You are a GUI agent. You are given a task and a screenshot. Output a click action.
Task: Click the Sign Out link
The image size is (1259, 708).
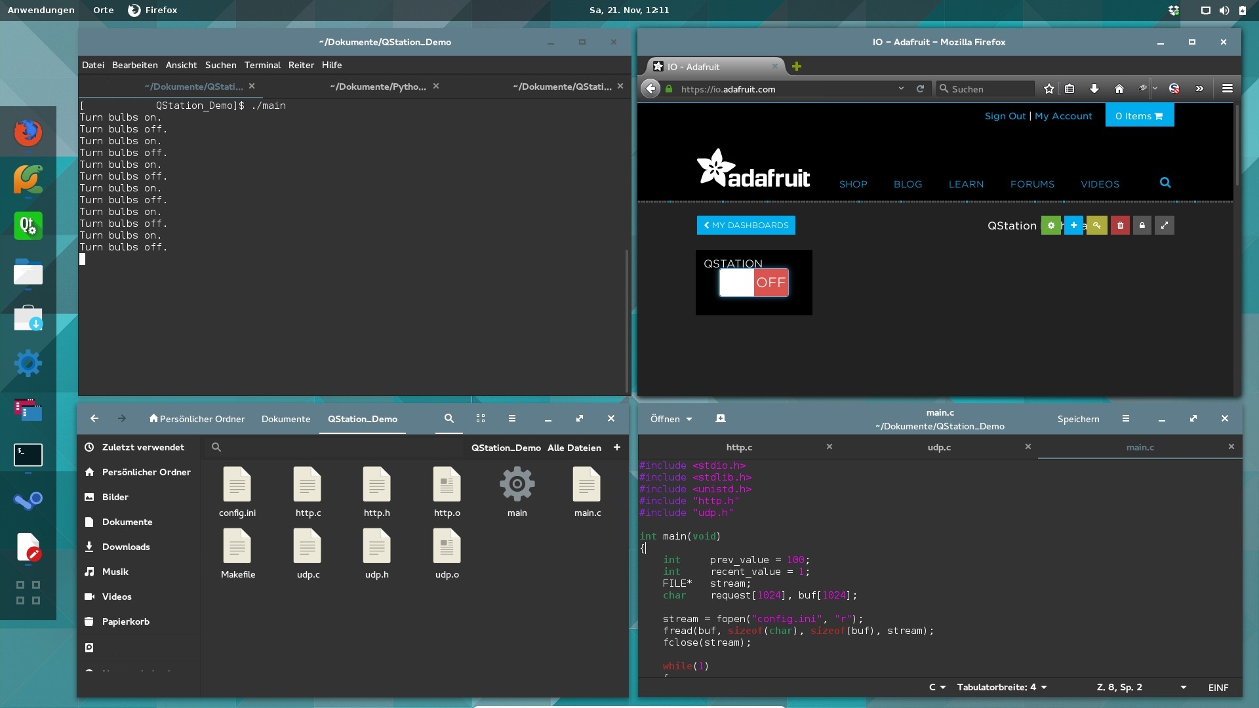[1005, 116]
